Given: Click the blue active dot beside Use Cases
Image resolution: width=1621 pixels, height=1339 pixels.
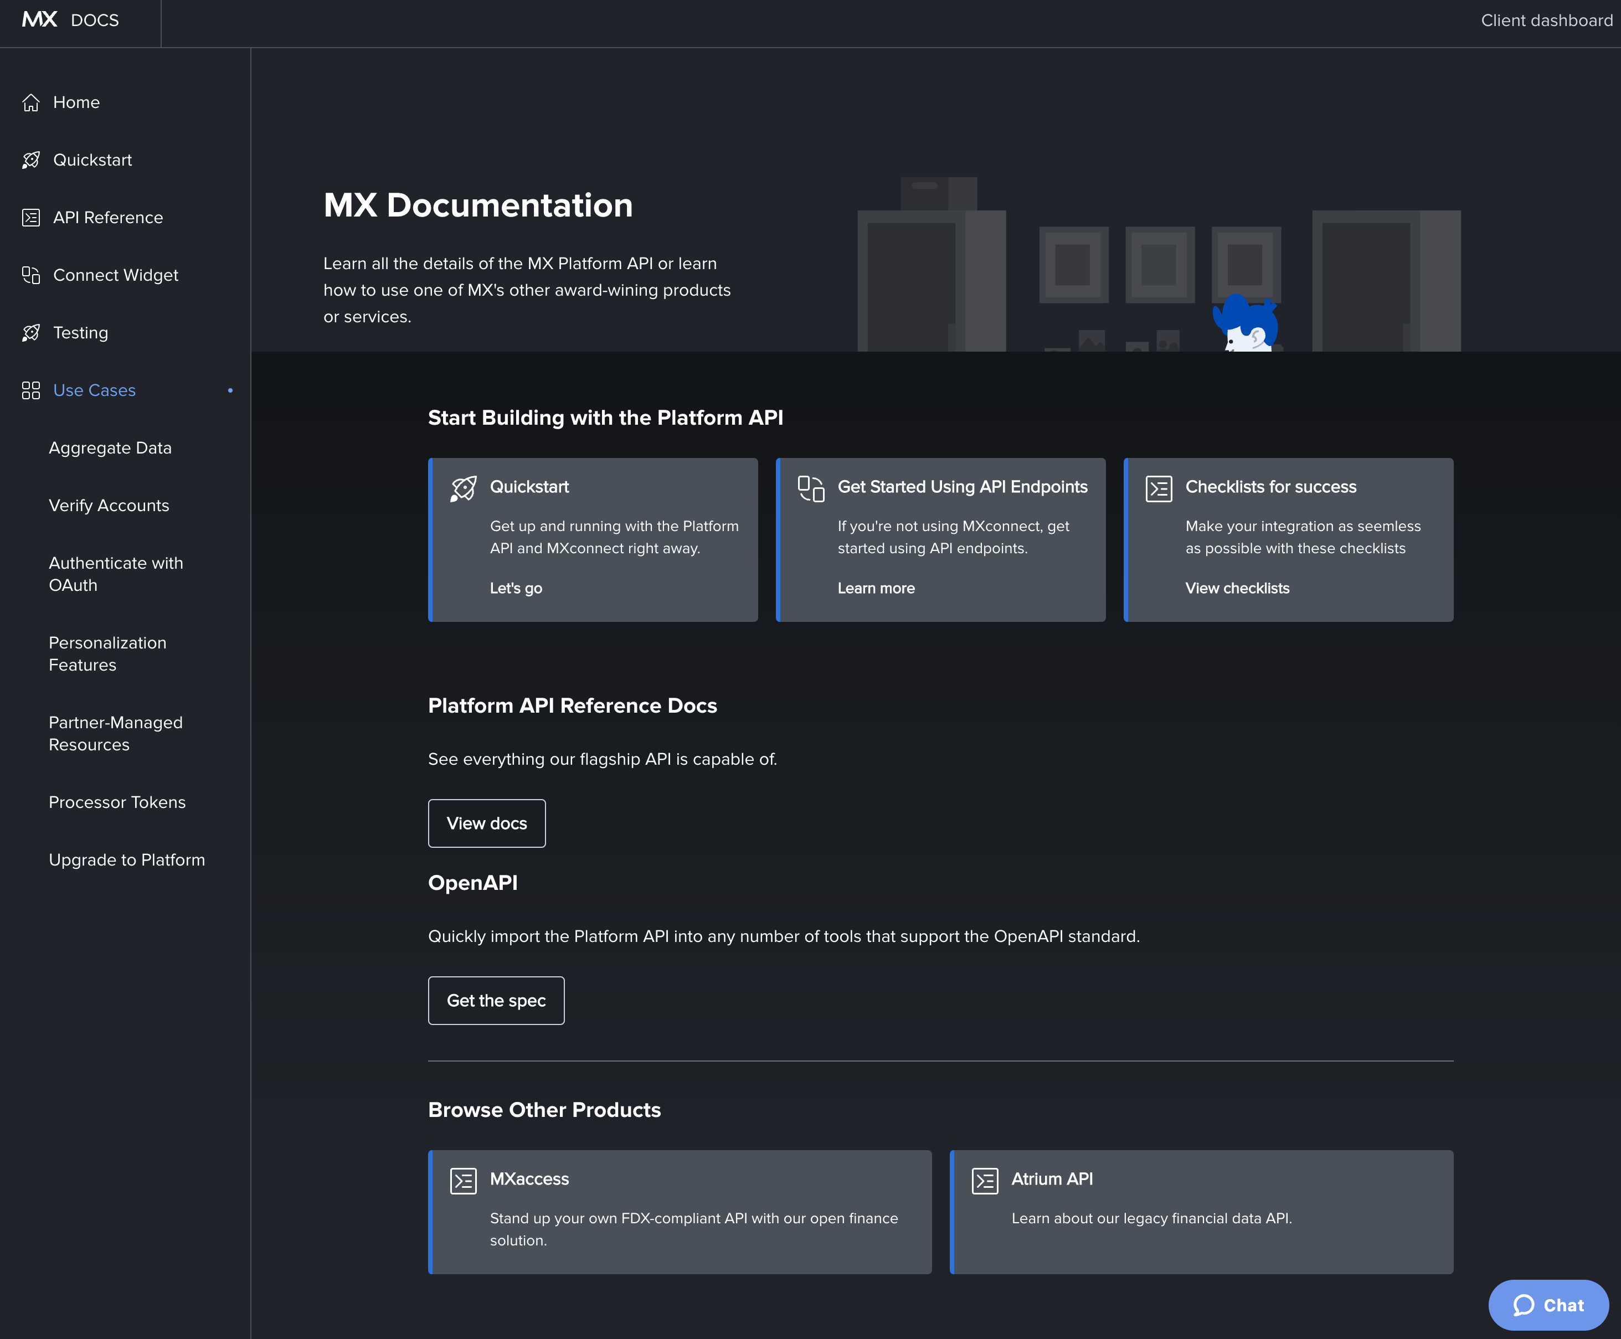Looking at the screenshot, I should (x=230, y=390).
